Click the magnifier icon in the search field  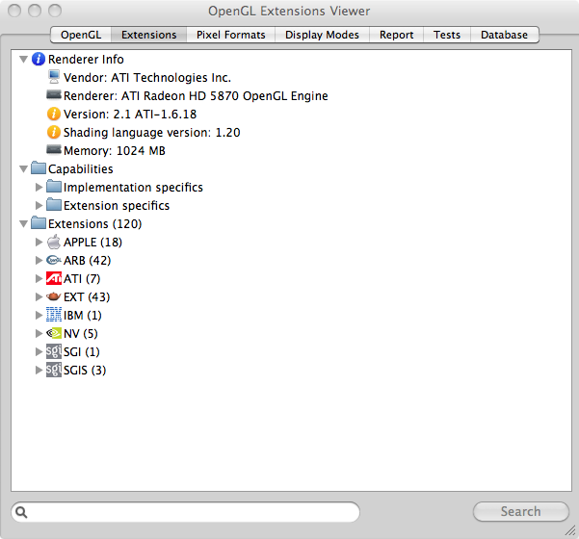pyautogui.click(x=21, y=512)
